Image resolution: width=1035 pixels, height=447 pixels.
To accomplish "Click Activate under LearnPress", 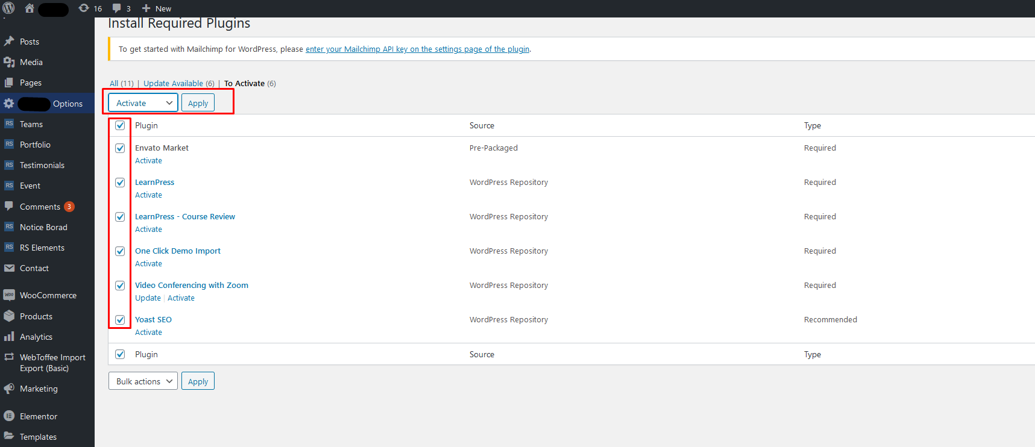I will pos(148,195).
